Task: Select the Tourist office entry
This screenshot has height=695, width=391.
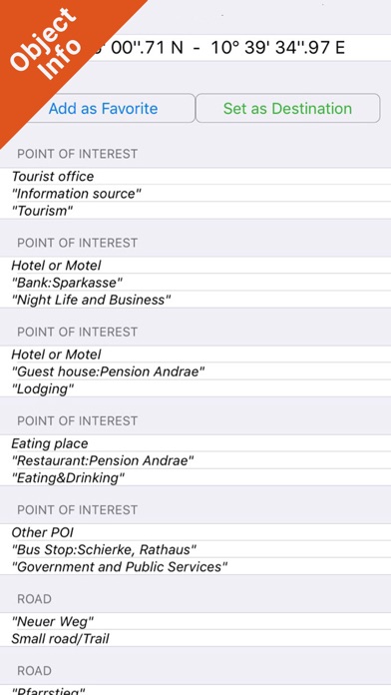Action: point(195,176)
